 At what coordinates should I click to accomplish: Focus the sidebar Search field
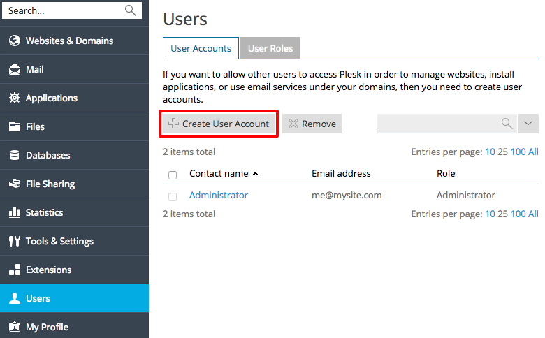pyautogui.click(x=72, y=10)
